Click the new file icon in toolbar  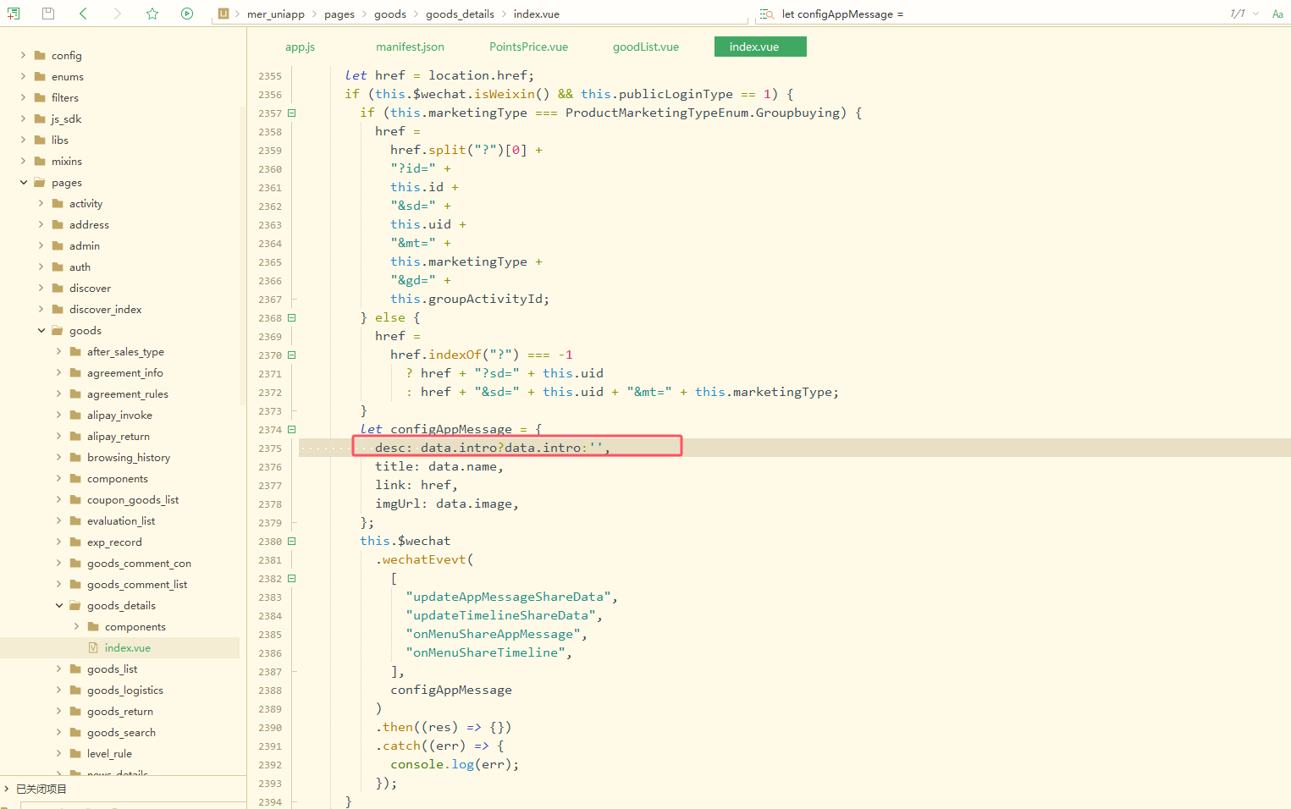(x=14, y=14)
